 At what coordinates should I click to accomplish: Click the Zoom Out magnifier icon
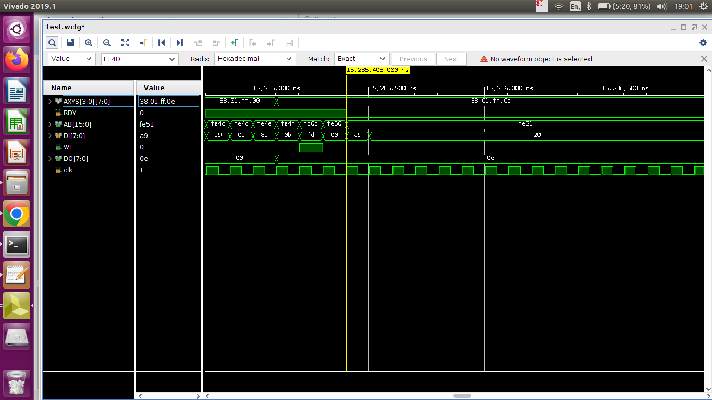107,43
